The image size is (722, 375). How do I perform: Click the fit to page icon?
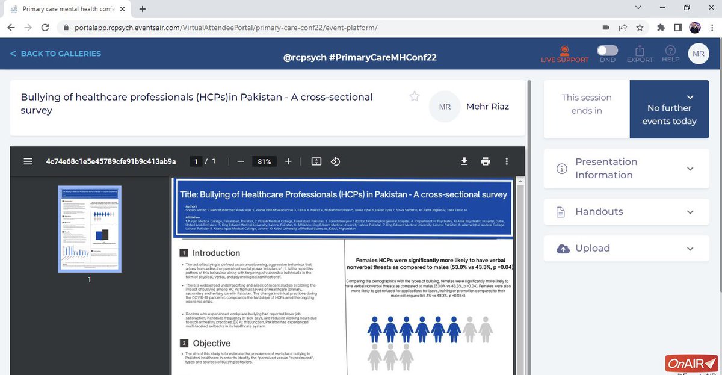click(316, 161)
